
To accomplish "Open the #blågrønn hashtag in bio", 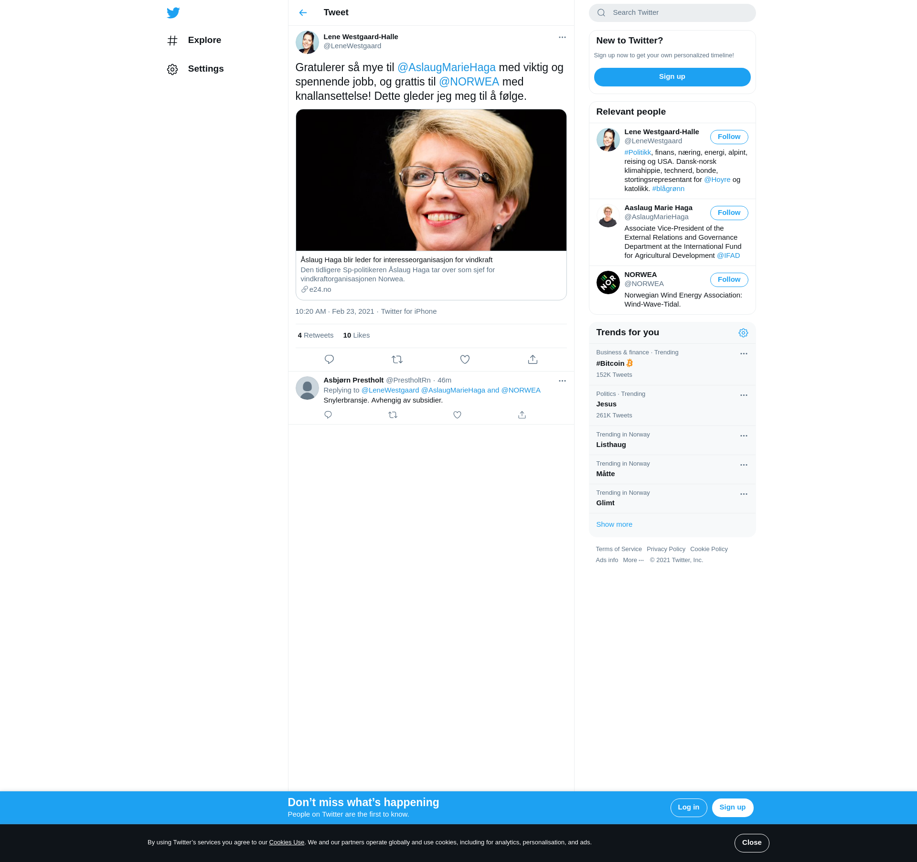I will coord(668,189).
